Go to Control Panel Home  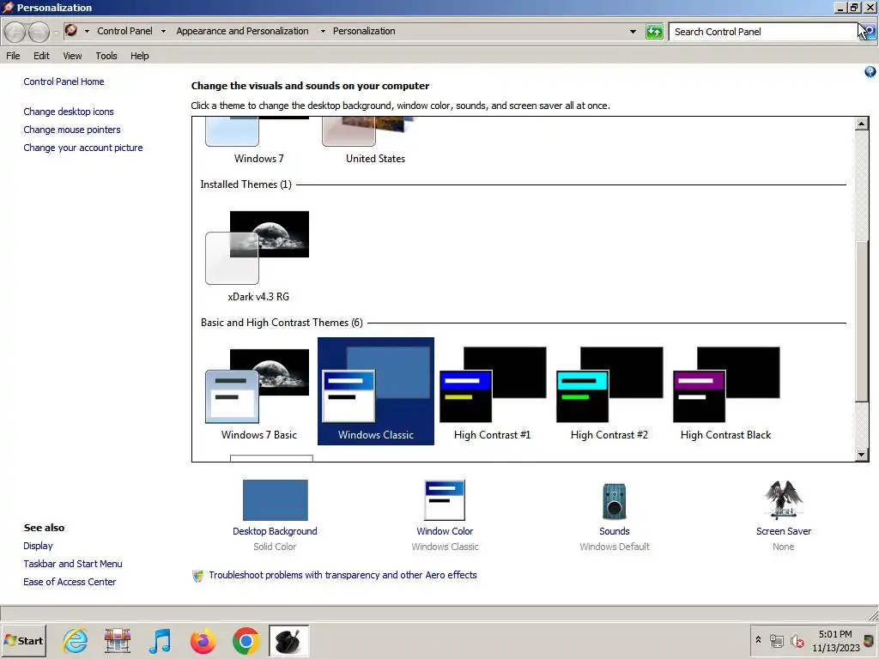click(64, 82)
